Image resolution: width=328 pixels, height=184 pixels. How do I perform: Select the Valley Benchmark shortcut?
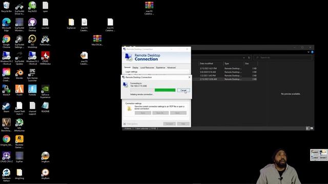point(7,125)
